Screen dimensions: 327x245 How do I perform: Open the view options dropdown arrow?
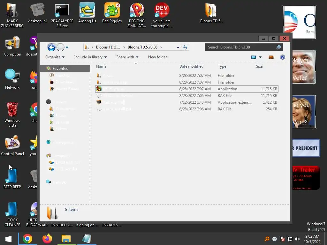(260, 57)
